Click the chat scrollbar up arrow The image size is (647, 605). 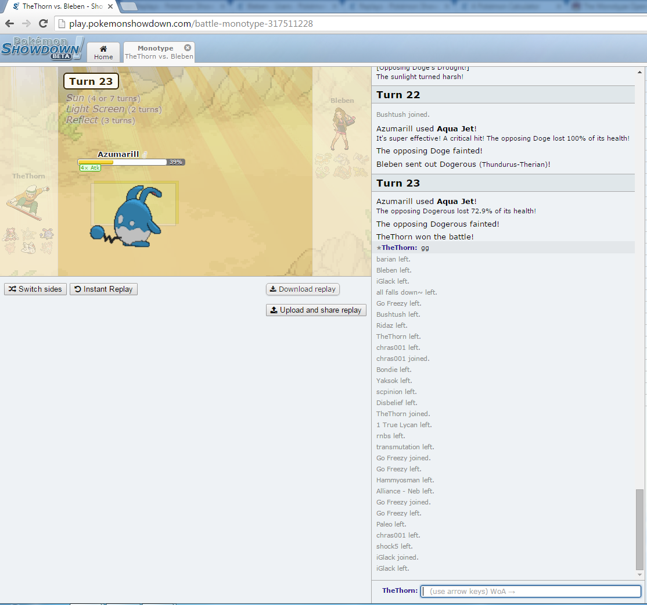click(639, 72)
